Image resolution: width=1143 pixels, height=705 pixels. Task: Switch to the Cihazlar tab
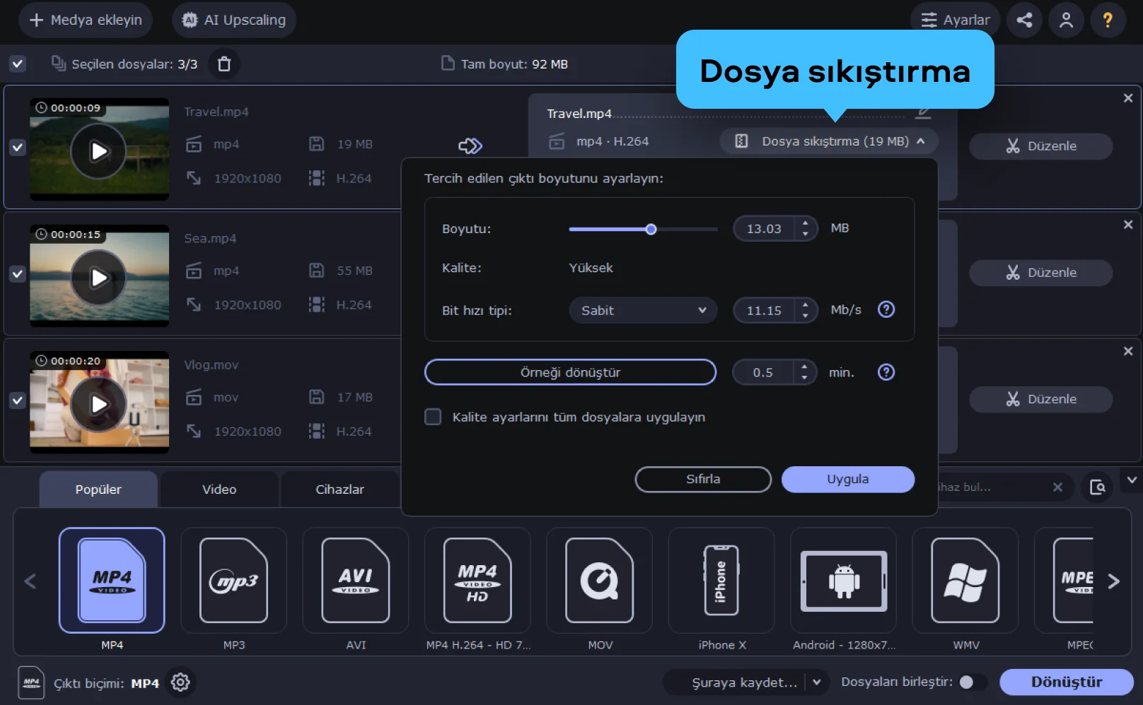coord(340,489)
